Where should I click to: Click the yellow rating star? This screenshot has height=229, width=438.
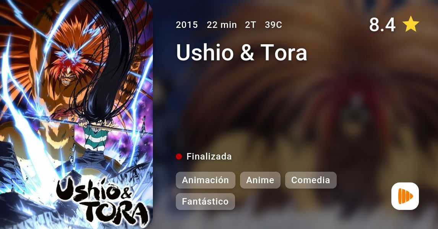pos(411,24)
